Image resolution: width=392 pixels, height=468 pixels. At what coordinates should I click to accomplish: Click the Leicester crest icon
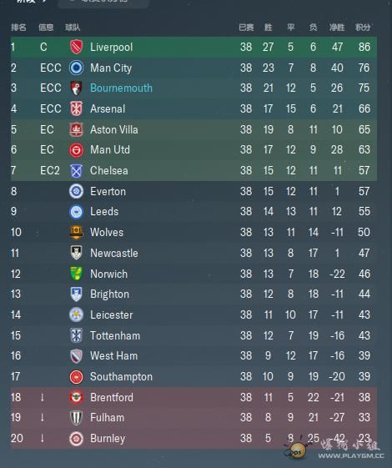76,315
